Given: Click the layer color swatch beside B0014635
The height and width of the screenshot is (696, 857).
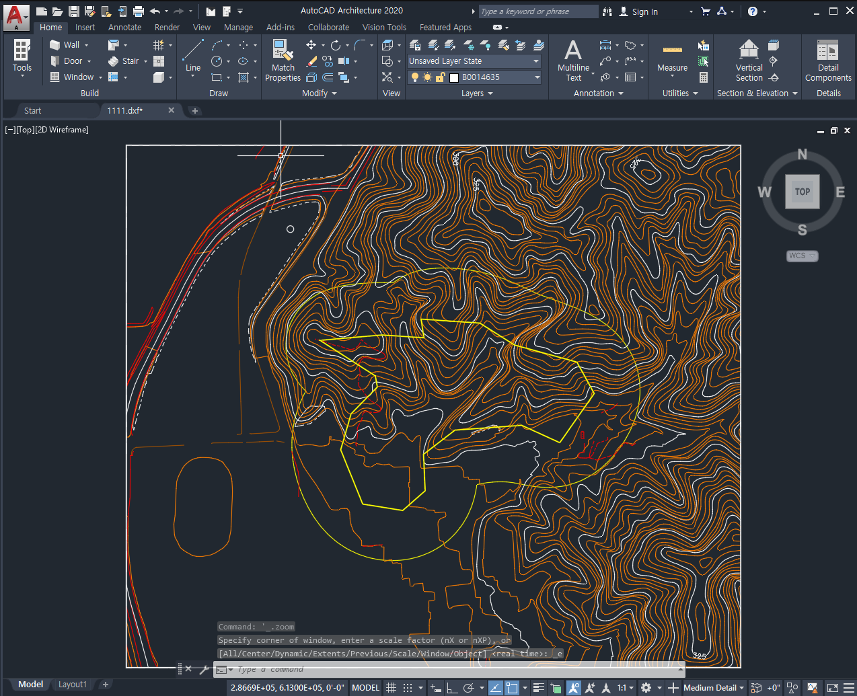Looking at the screenshot, I should 454,77.
